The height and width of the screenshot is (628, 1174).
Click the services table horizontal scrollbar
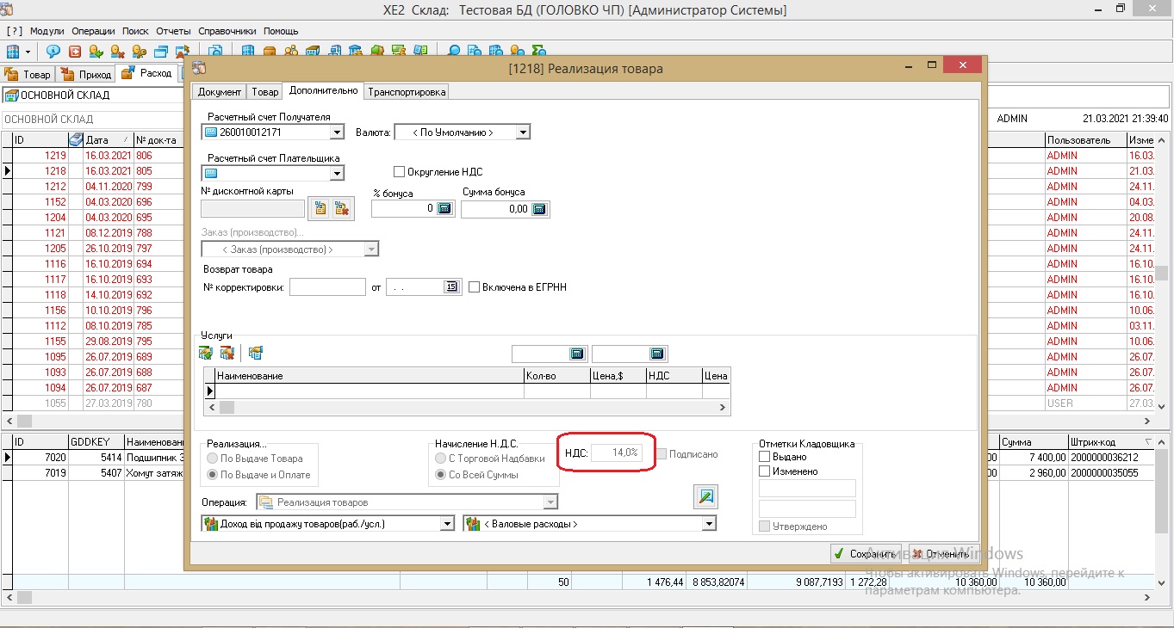(469, 408)
